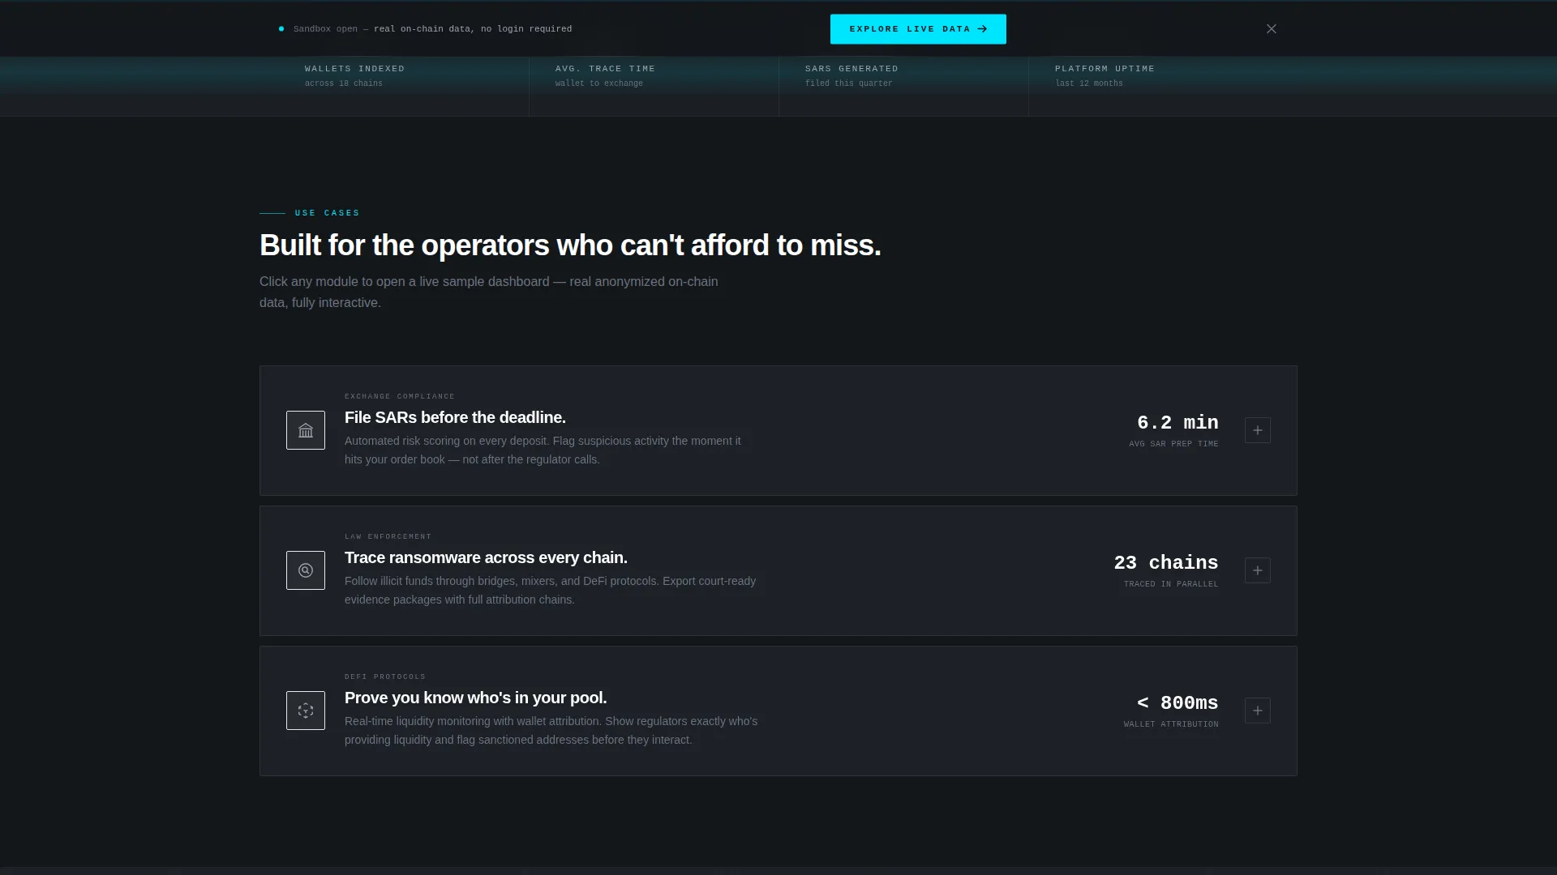Click the Wallet Attribution caption
Viewport: 1557px width, 875px height.
[x=1171, y=724]
